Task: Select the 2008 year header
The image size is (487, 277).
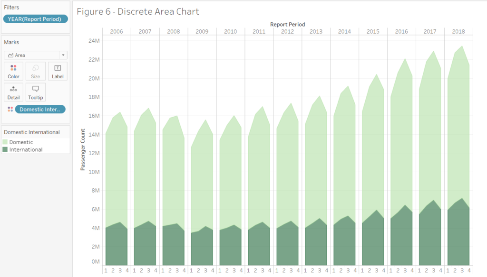Action: [x=174, y=32]
